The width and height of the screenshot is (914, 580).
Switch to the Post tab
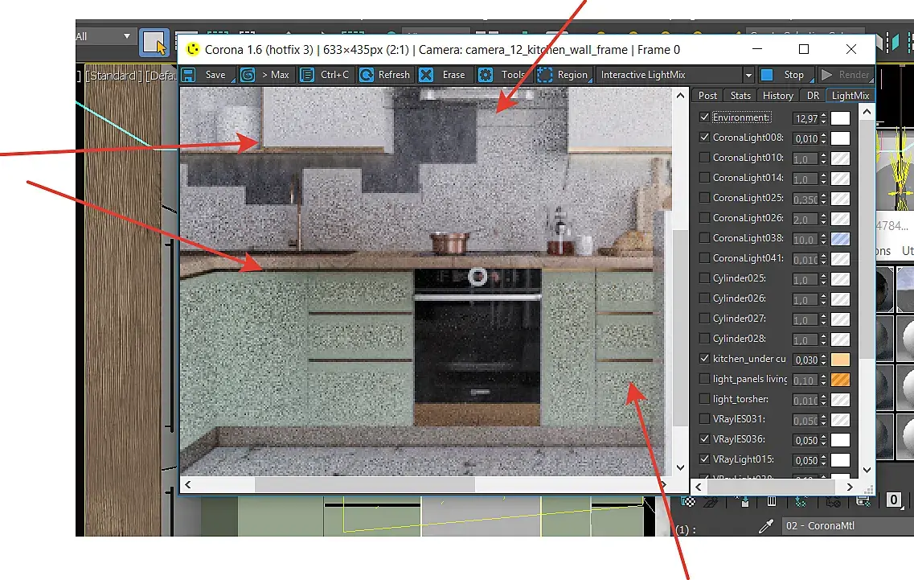pos(707,96)
